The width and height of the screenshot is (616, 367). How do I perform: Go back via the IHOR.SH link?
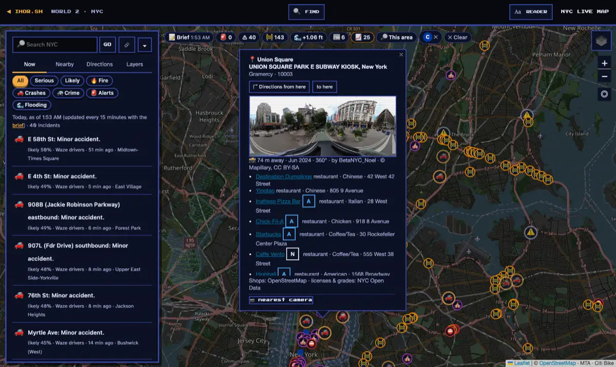click(x=25, y=11)
